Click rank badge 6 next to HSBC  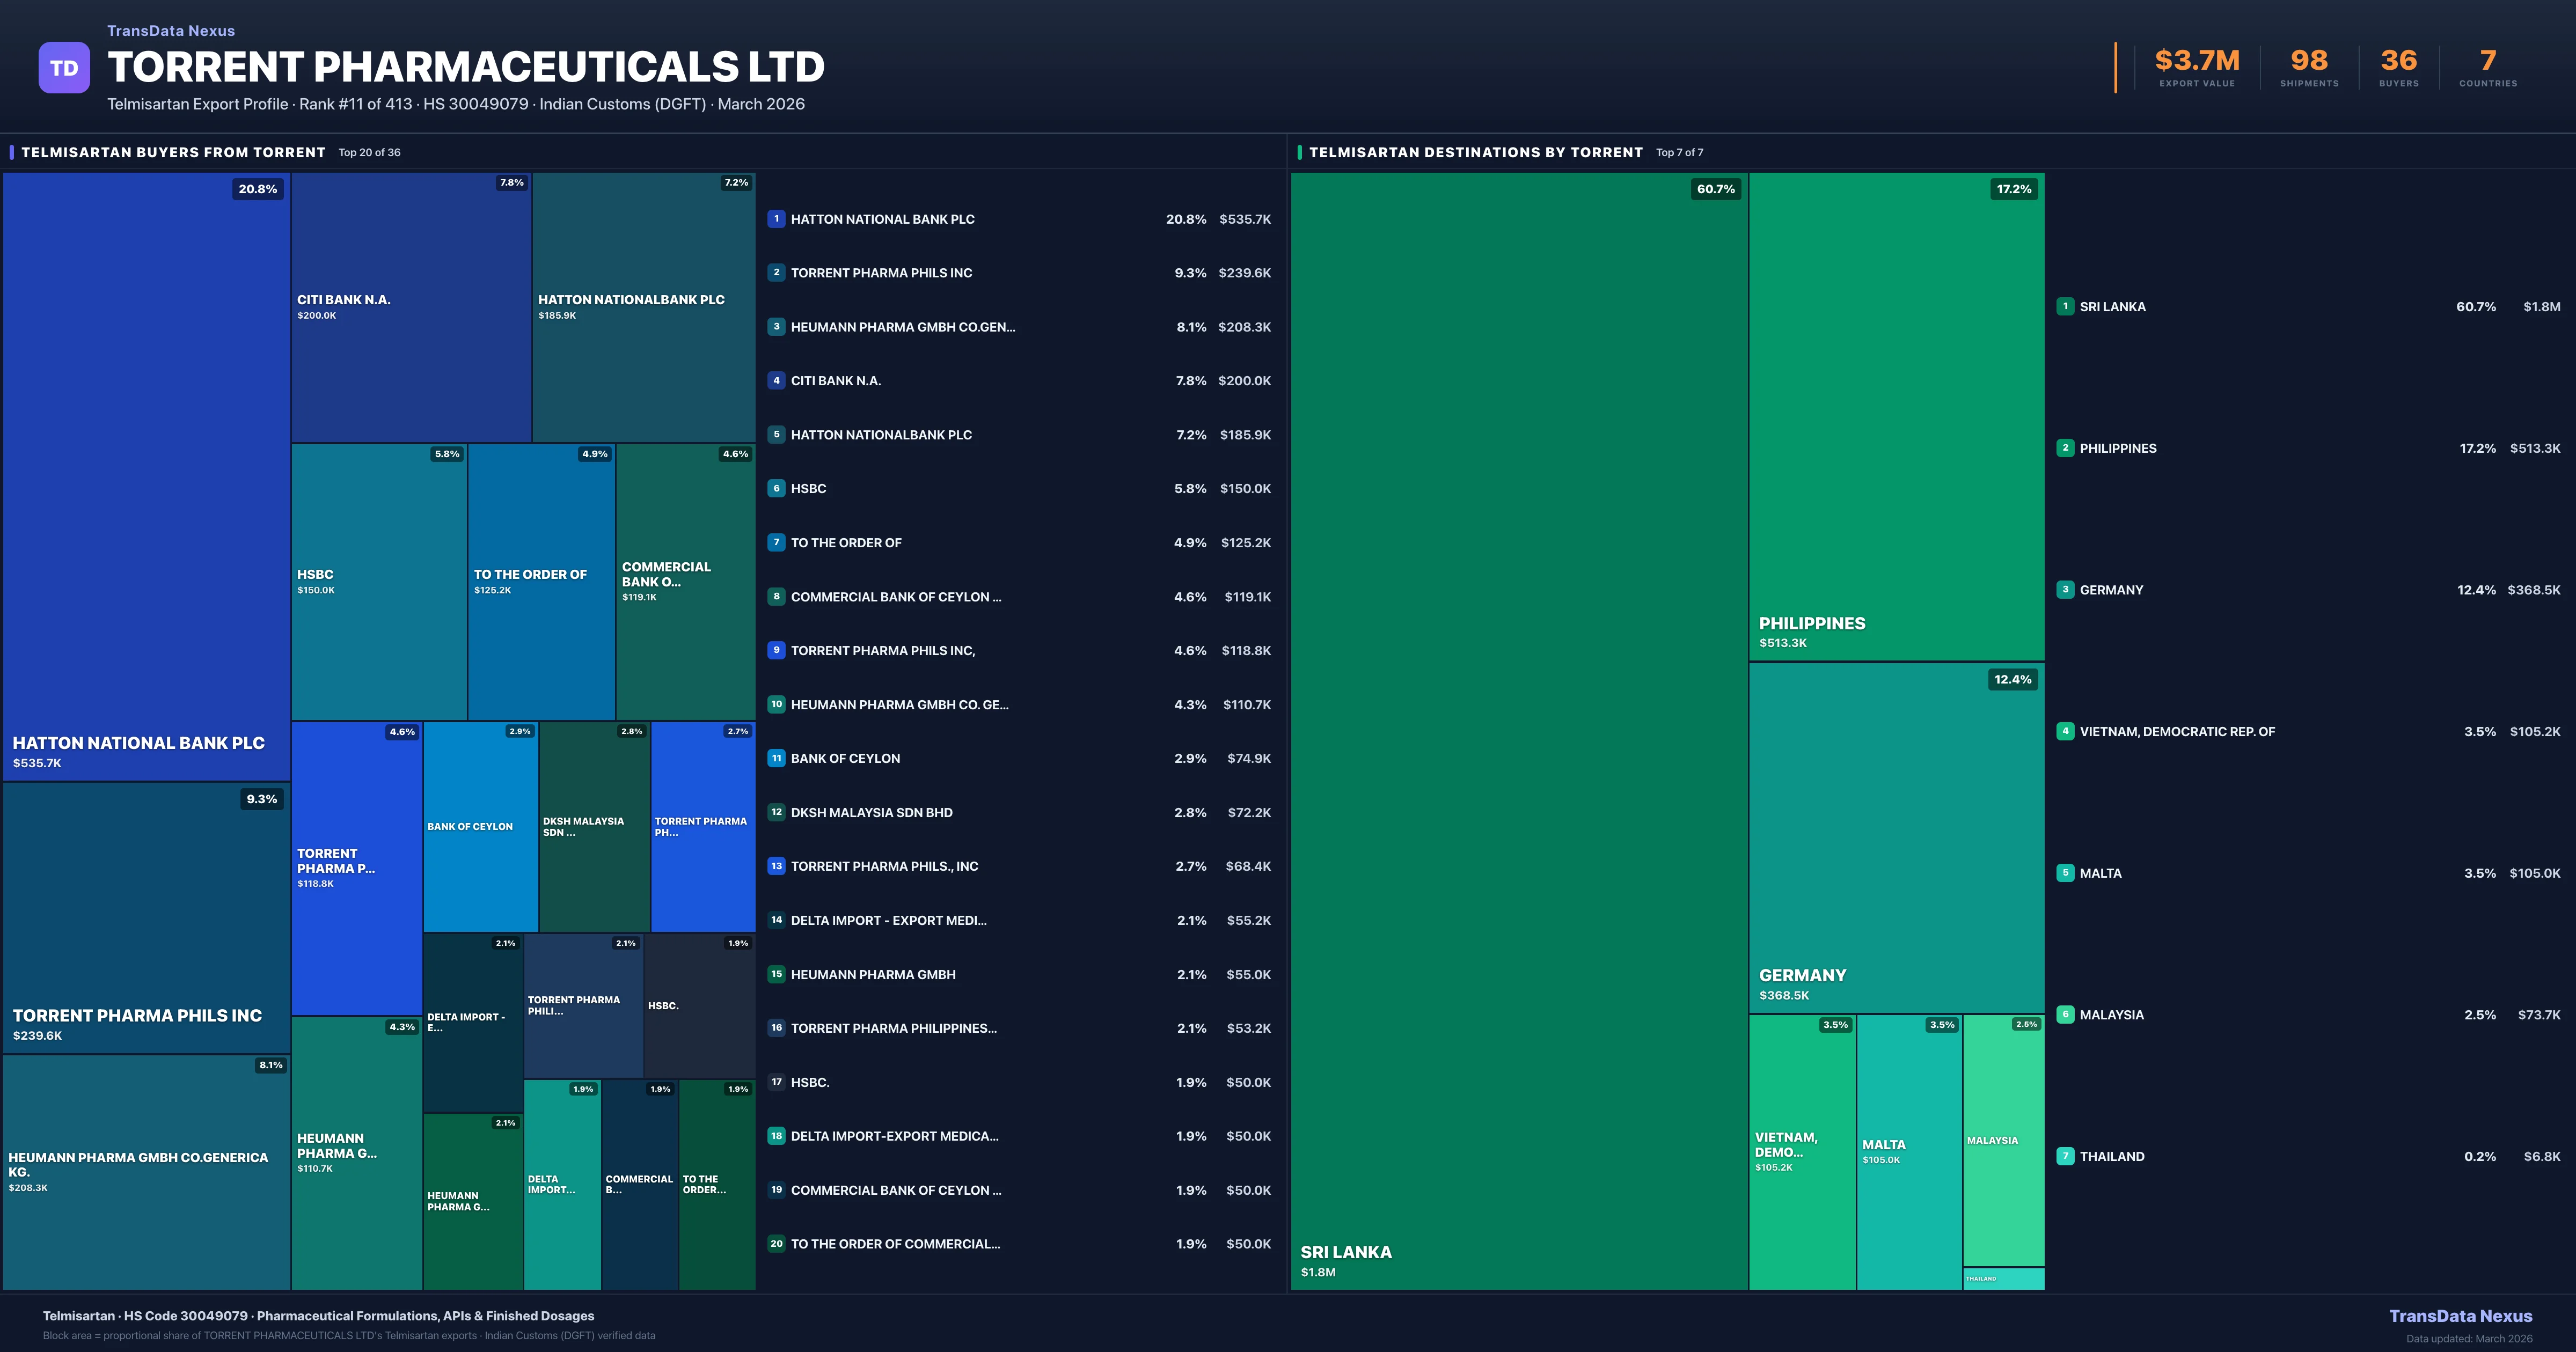(776, 488)
